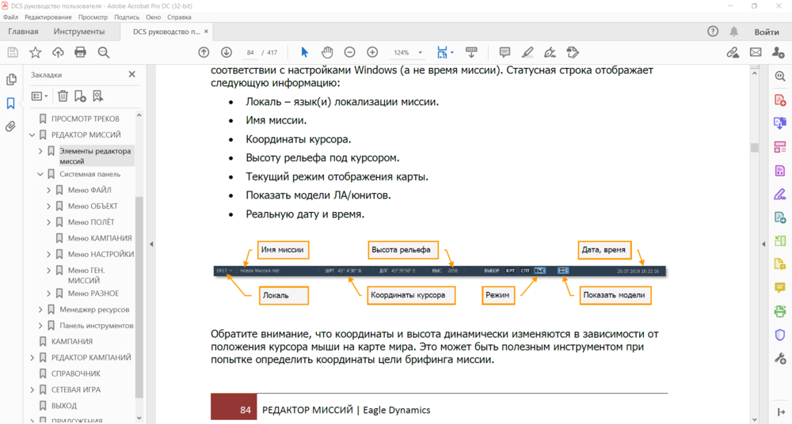Open the Help question mark icon

click(x=713, y=32)
